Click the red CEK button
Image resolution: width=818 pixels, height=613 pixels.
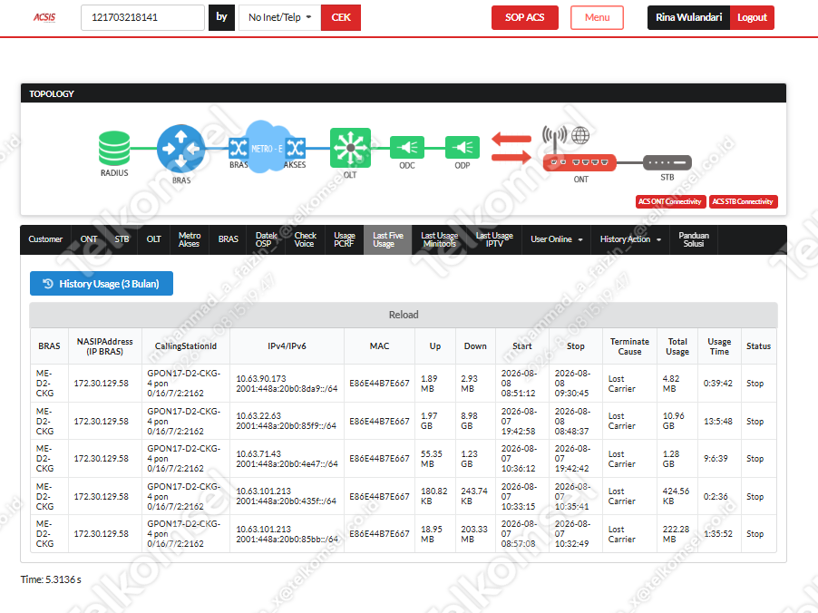click(341, 18)
